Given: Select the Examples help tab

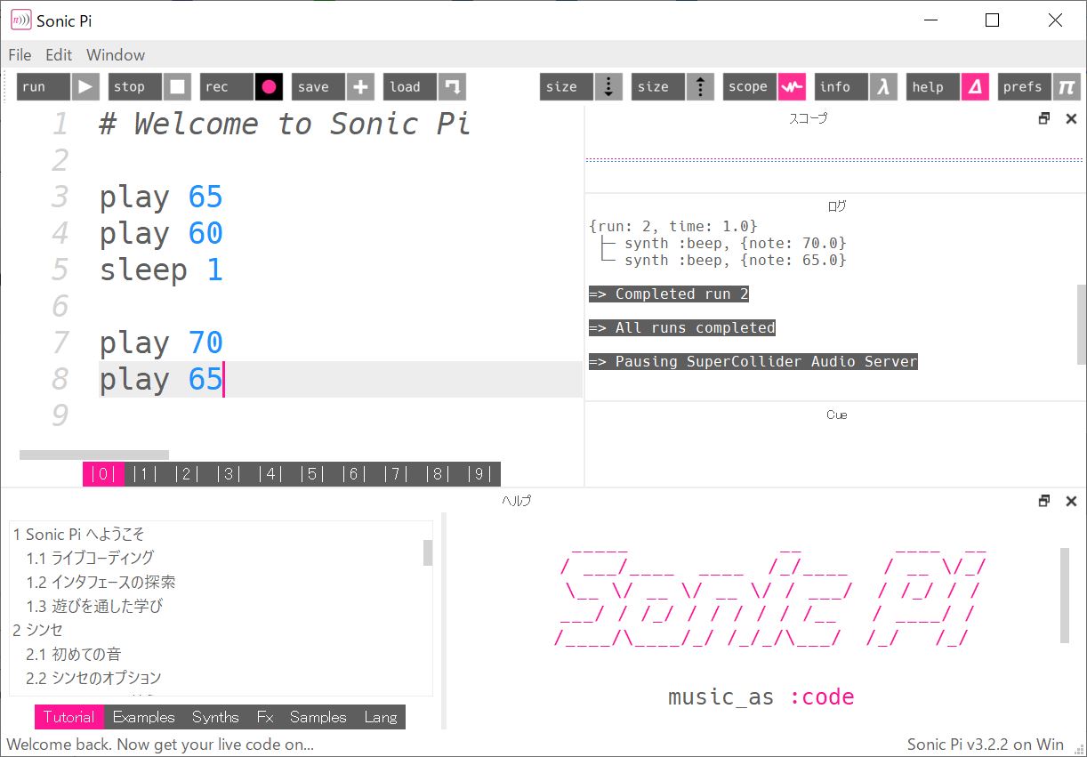Looking at the screenshot, I should (144, 717).
